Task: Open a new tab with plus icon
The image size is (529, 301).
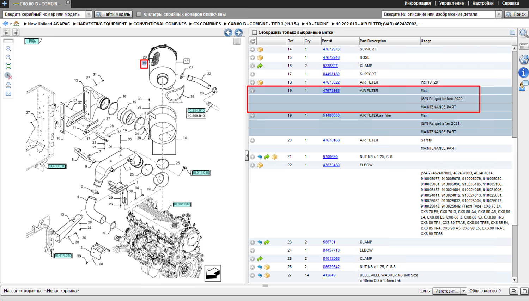Action: pos(5,4)
